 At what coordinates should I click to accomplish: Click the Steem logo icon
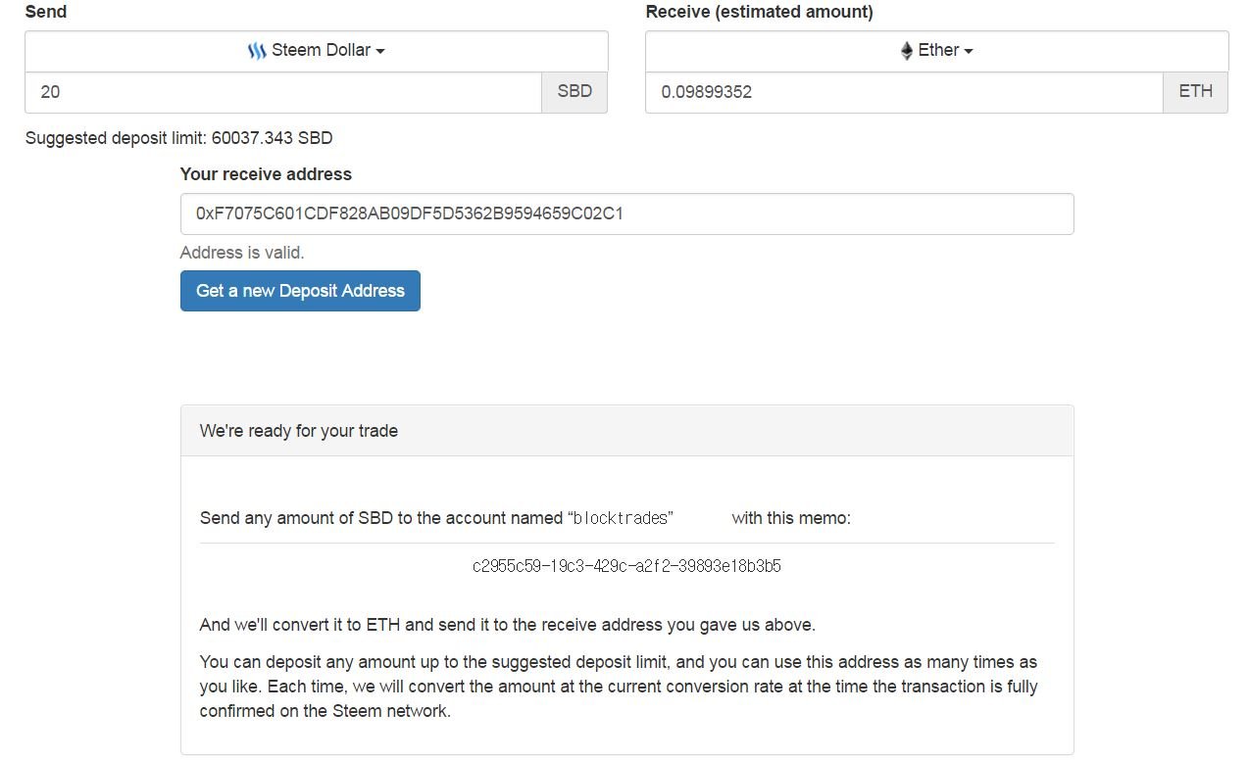(x=257, y=51)
